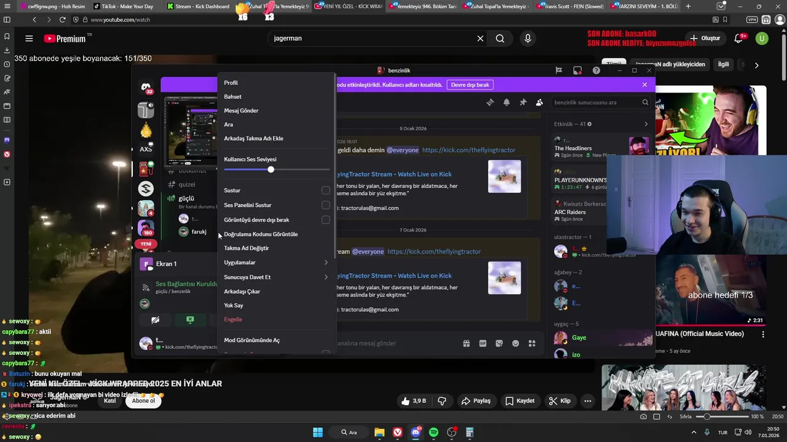787x442 pixels.
Task: Open GIF picker in Discord message bar
Action: click(x=483, y=343)
